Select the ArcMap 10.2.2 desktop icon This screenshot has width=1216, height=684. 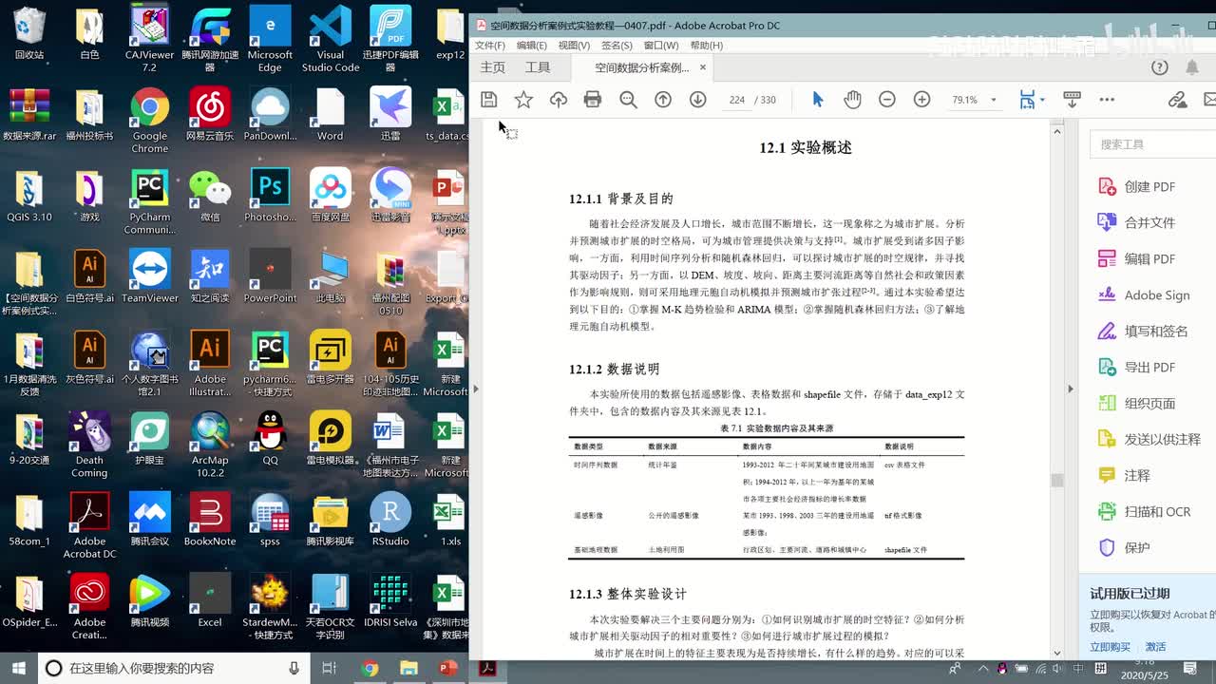click(210, 445)
